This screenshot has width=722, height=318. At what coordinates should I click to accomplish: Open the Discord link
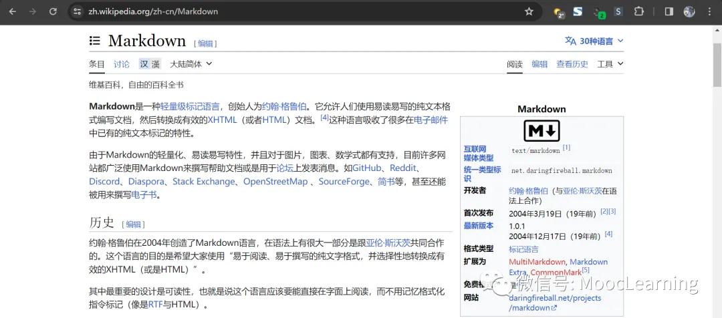pyautogui.click(x=104, y=181)
